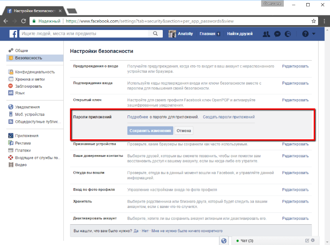The image size is (330, 245).
Task: Click the Видео film icon
Action: pyautogui.click(x=11, y=165)
